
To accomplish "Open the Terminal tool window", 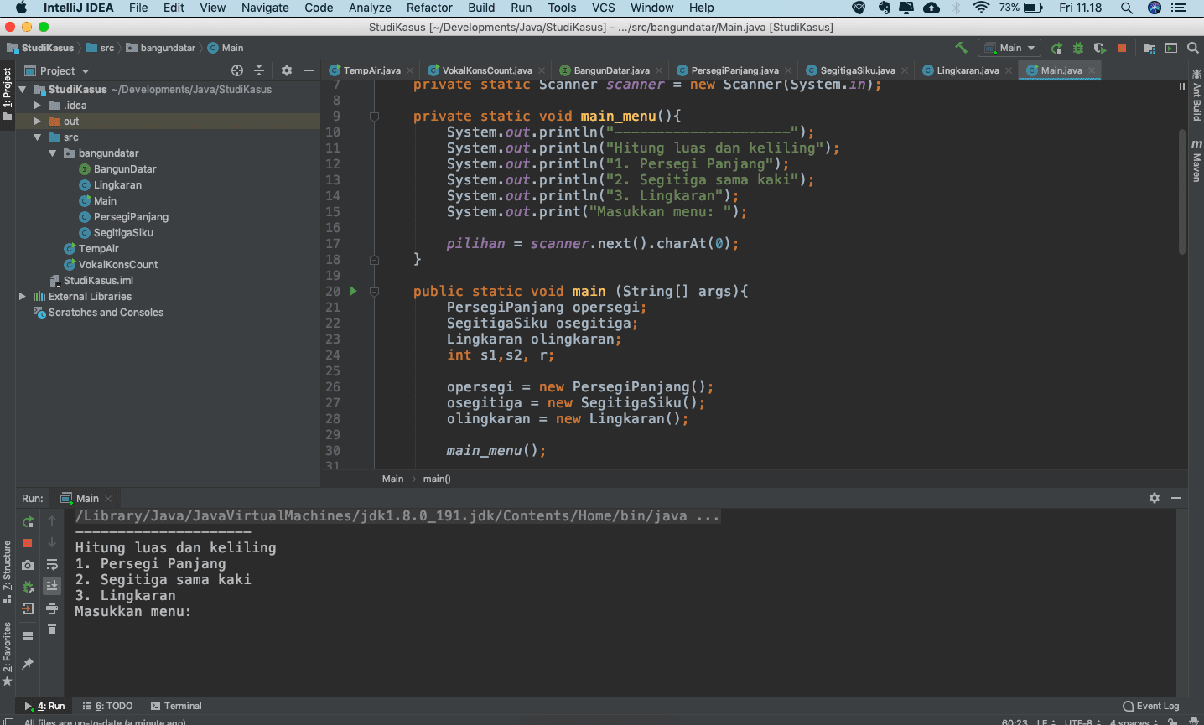I will tap(176, 706).
